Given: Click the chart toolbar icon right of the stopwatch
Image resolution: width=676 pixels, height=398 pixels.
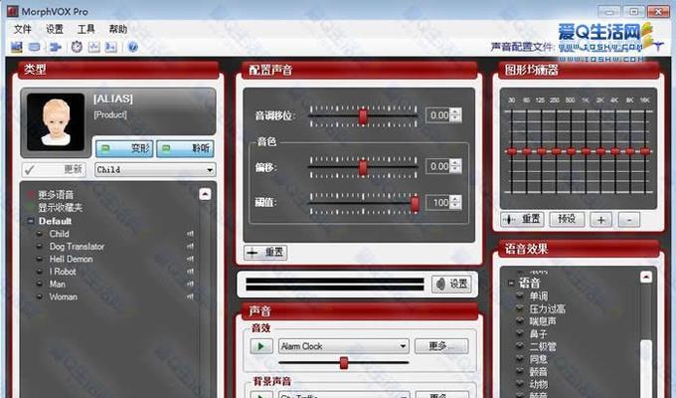Looking at the screenshot, I should [x=94, y=47].
